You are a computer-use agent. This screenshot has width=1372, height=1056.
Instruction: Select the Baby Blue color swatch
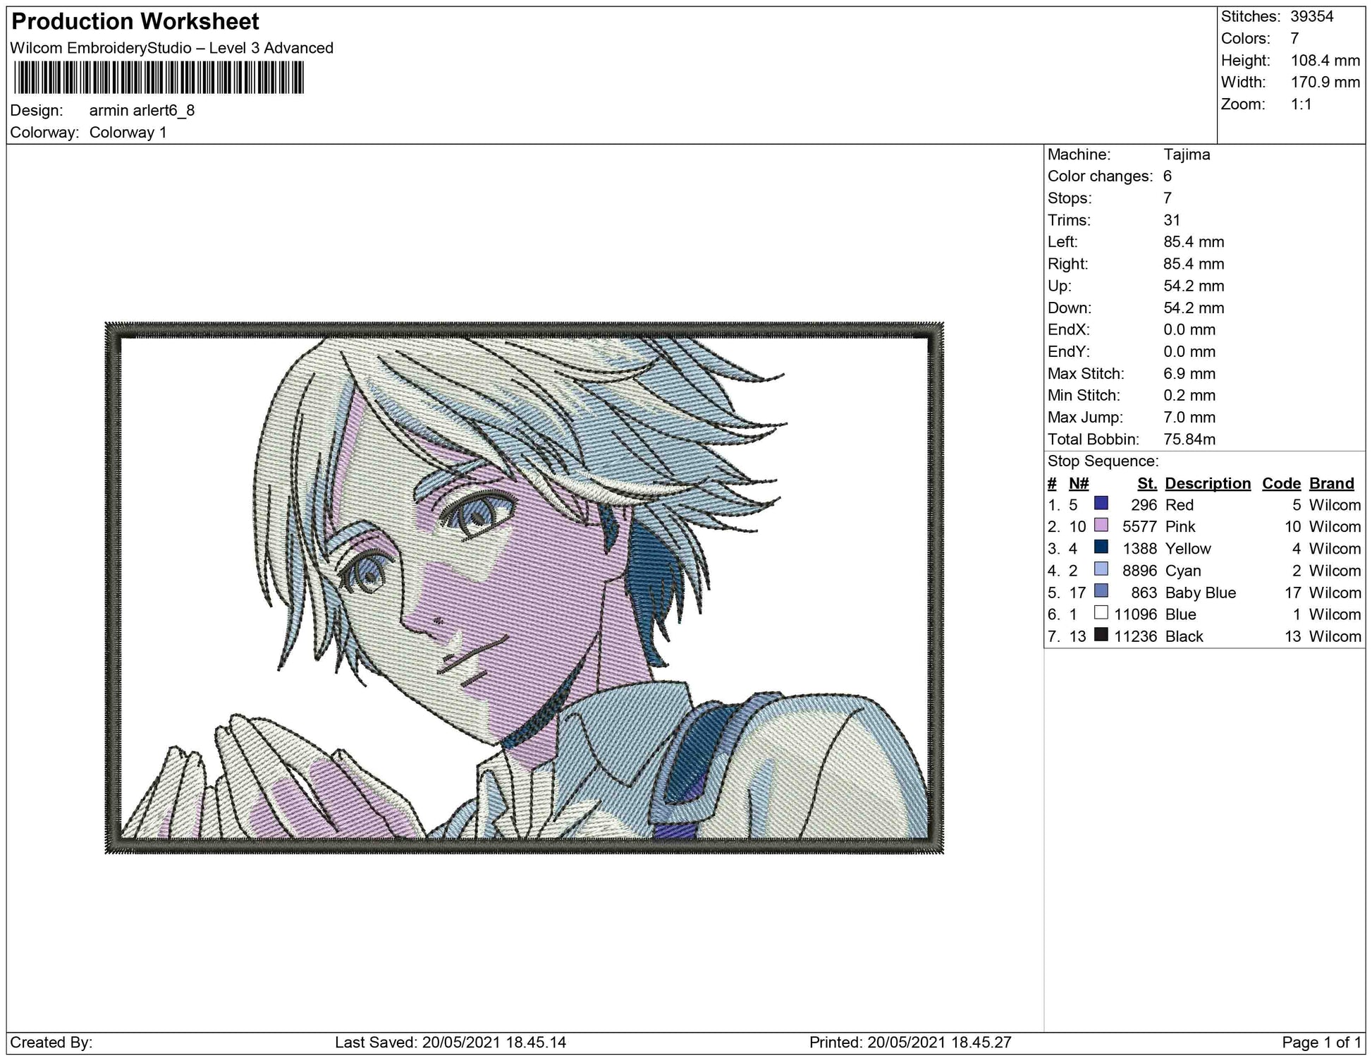click(1101, 591)
